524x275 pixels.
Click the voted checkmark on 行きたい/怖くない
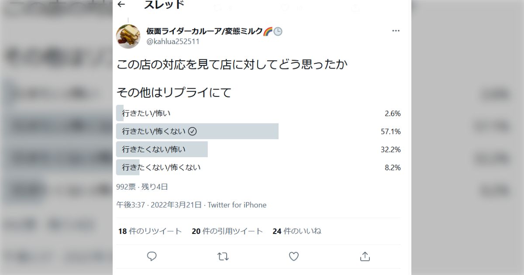(x=192, y=131)
